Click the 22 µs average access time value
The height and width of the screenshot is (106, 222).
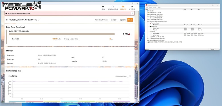pos(111,39)
